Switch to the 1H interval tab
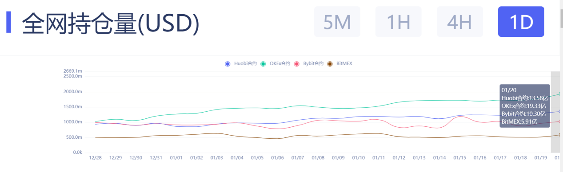 coord(398,22)
